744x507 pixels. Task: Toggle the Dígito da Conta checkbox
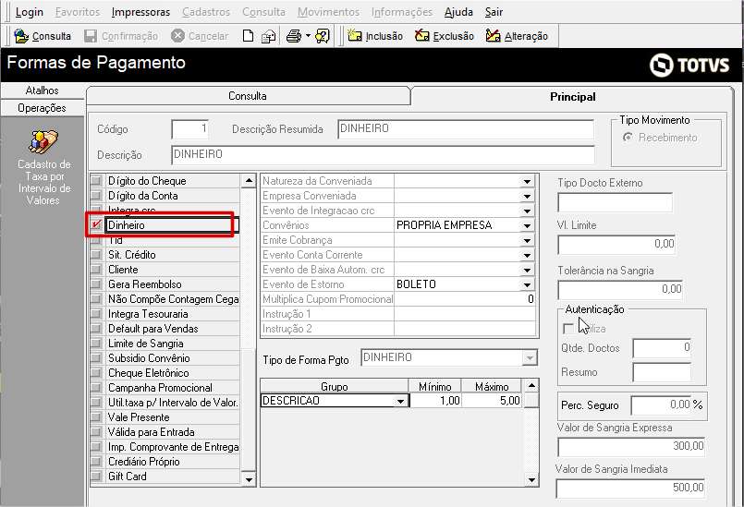click(96, 196)
